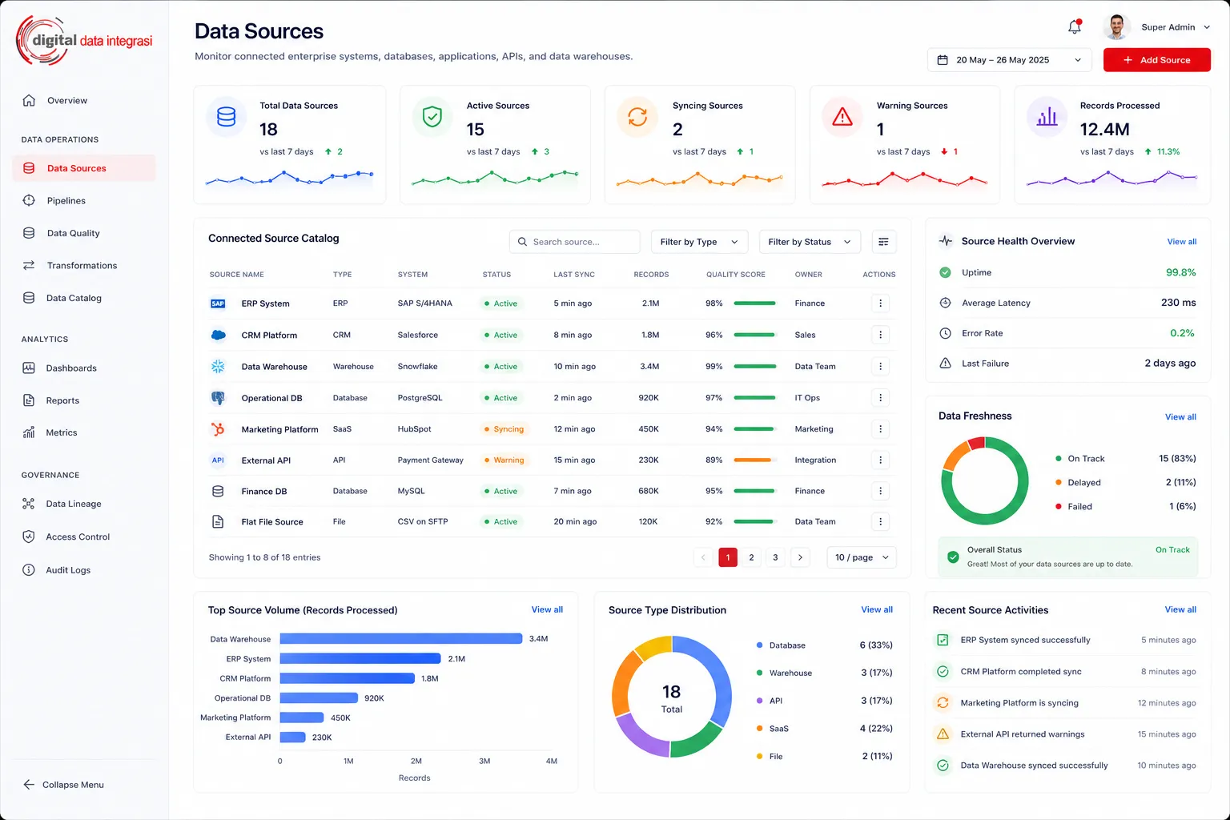Viewport: 1230px width, 820px height.
Task: Click the External API quality score bar
Action: tap(755, 460)
